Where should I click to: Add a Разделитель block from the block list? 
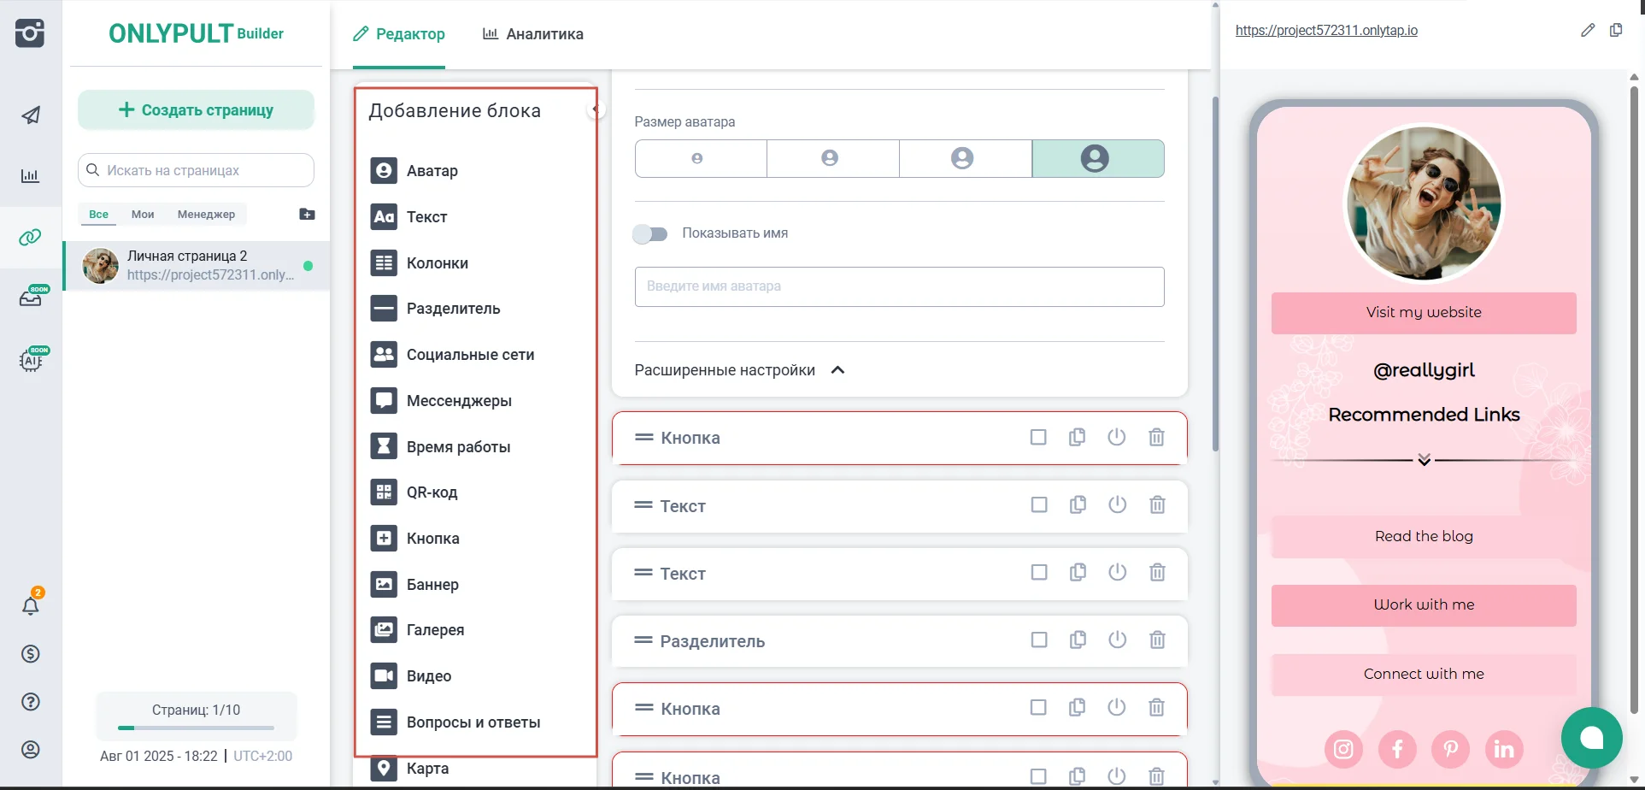pos(436,309)
